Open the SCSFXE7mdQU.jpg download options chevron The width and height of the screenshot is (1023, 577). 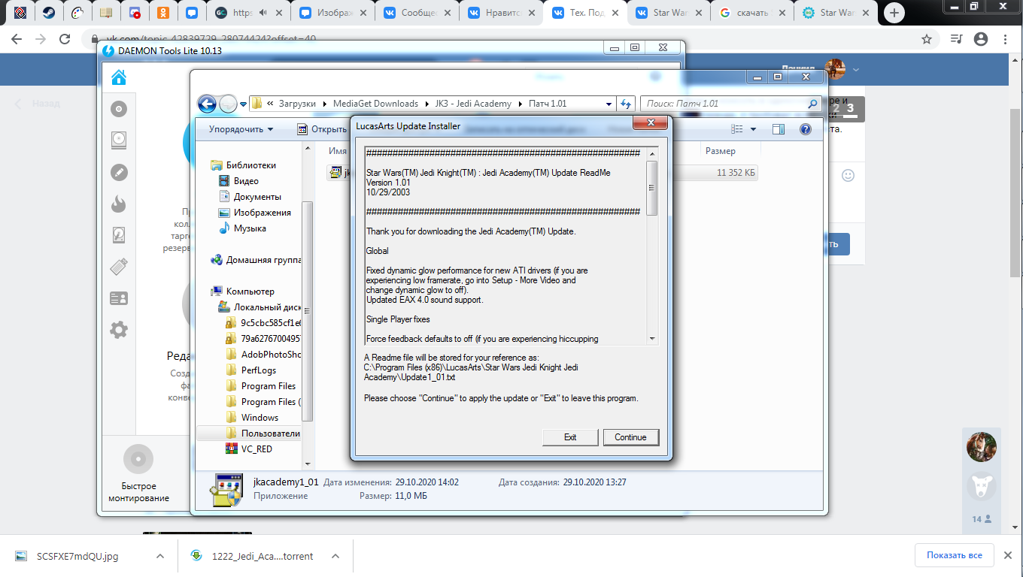click(x=160, y=556)
